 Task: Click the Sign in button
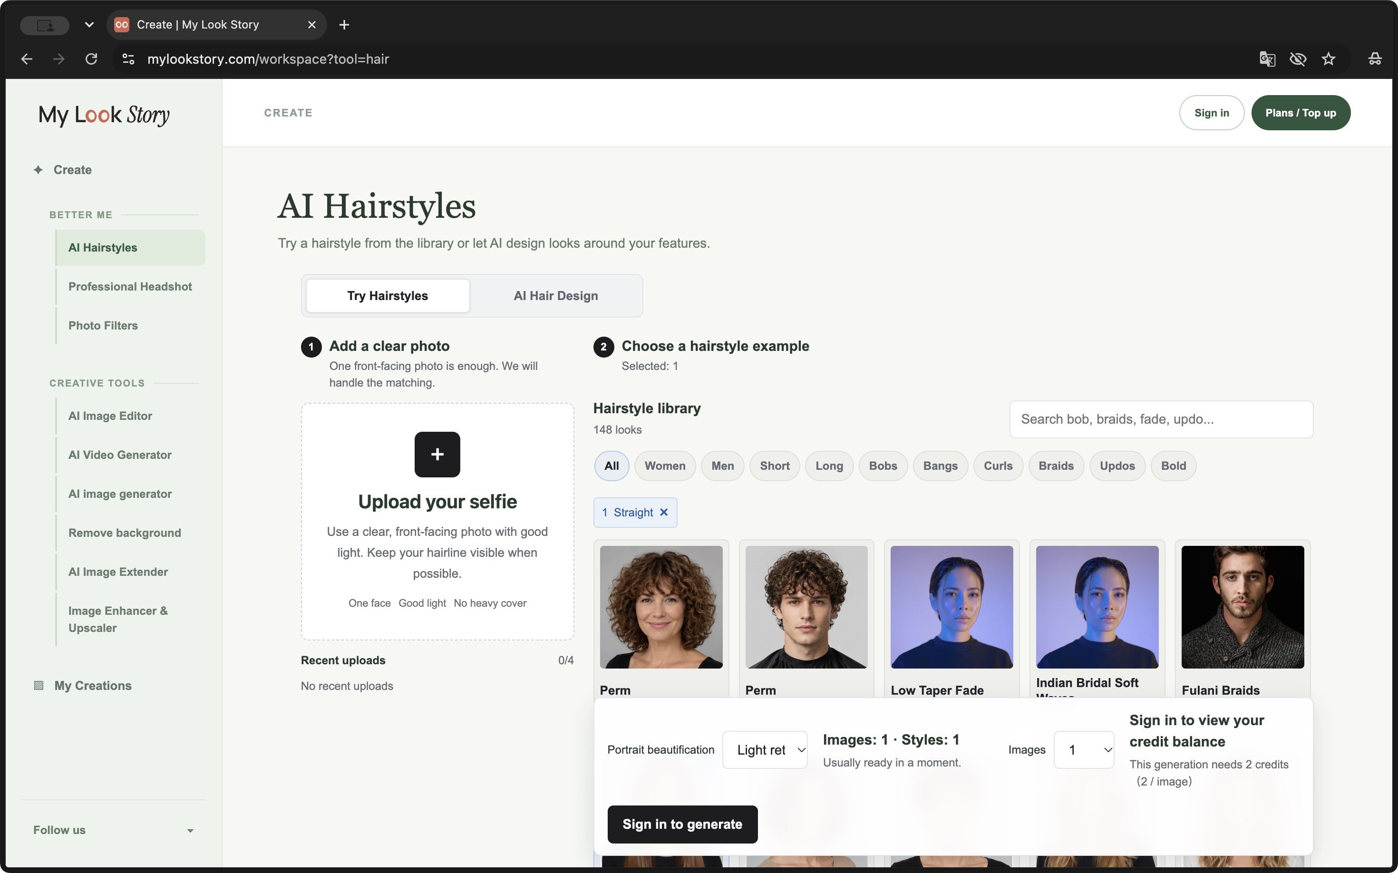pyautogui.click(x=1212, y=113)
